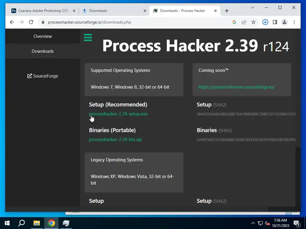Open the Windows Start menu

[7, 223]
